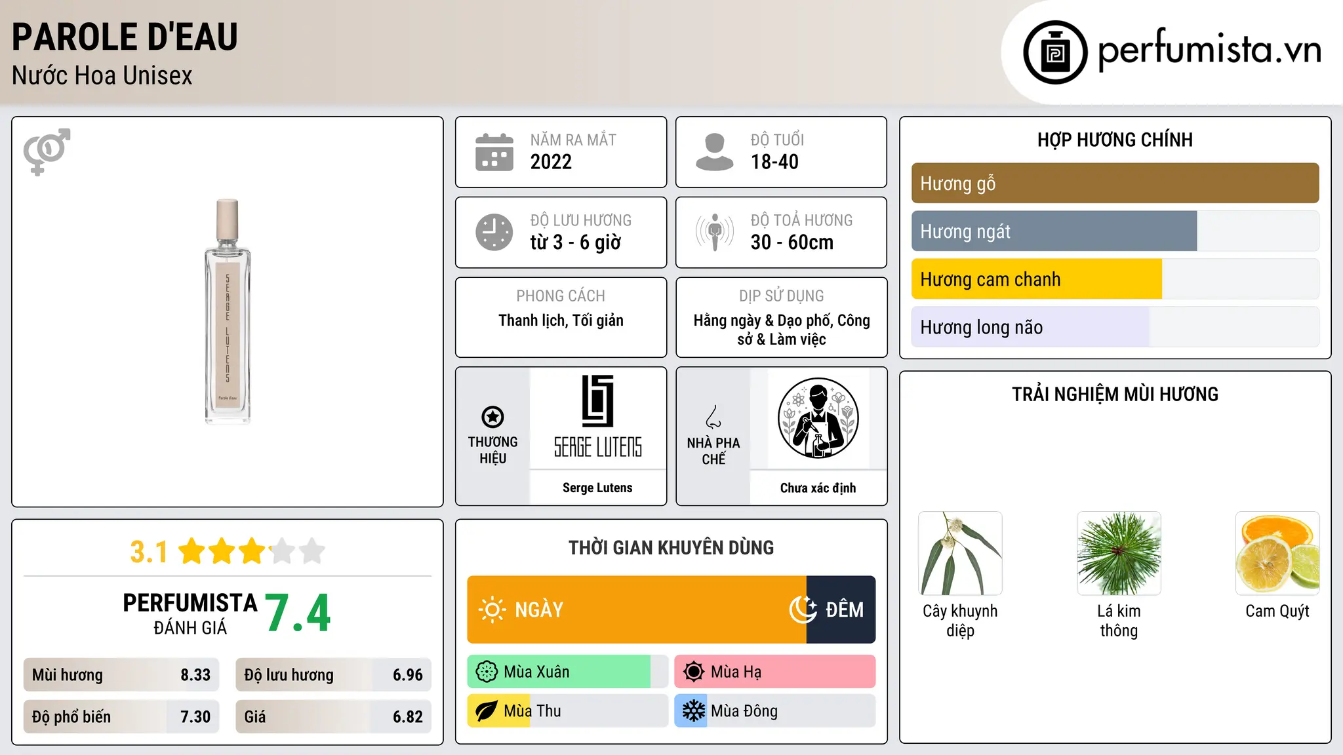Click the Độ phổ biến score row 7.30
The width and height of the screenshot is (1343, 755).
(121, 717)
